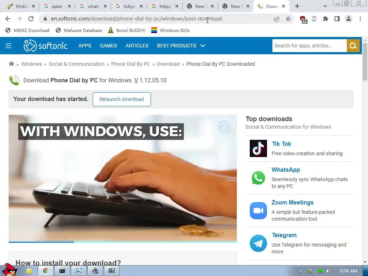Go to Download breadcrumb link

168,64
